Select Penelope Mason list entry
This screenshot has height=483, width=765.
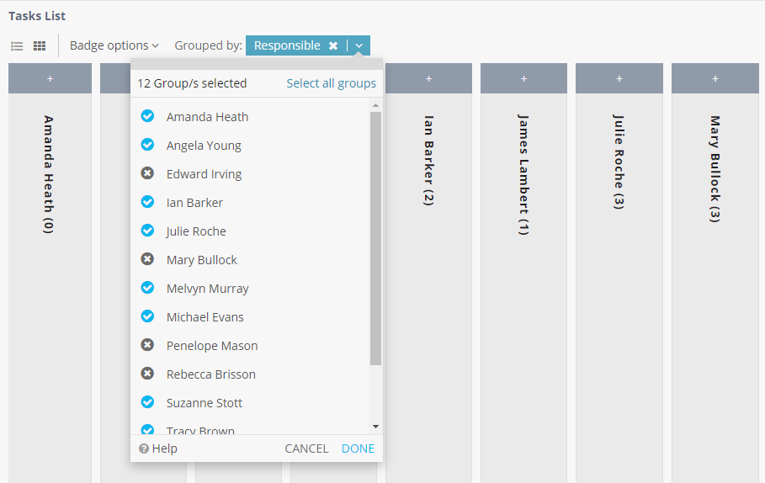click(212, 346)
